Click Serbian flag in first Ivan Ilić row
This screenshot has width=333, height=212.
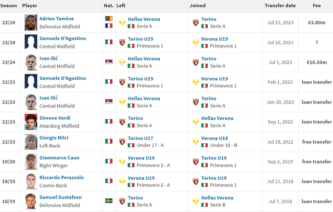click(x=109, y=62)
